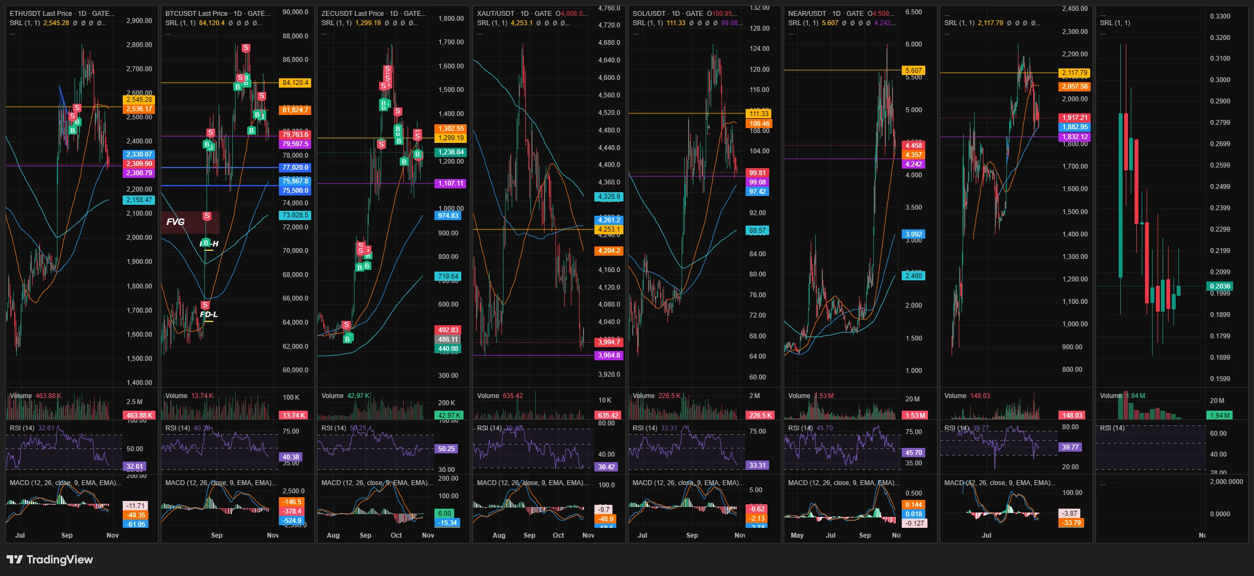Click the 1,917.21 red price label

1075,118
